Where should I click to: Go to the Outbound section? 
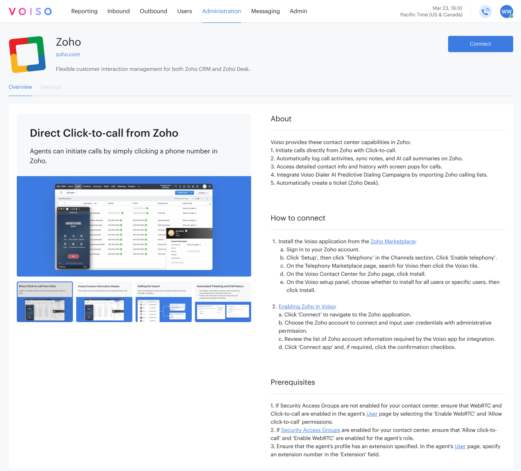(x=153, y=11)
